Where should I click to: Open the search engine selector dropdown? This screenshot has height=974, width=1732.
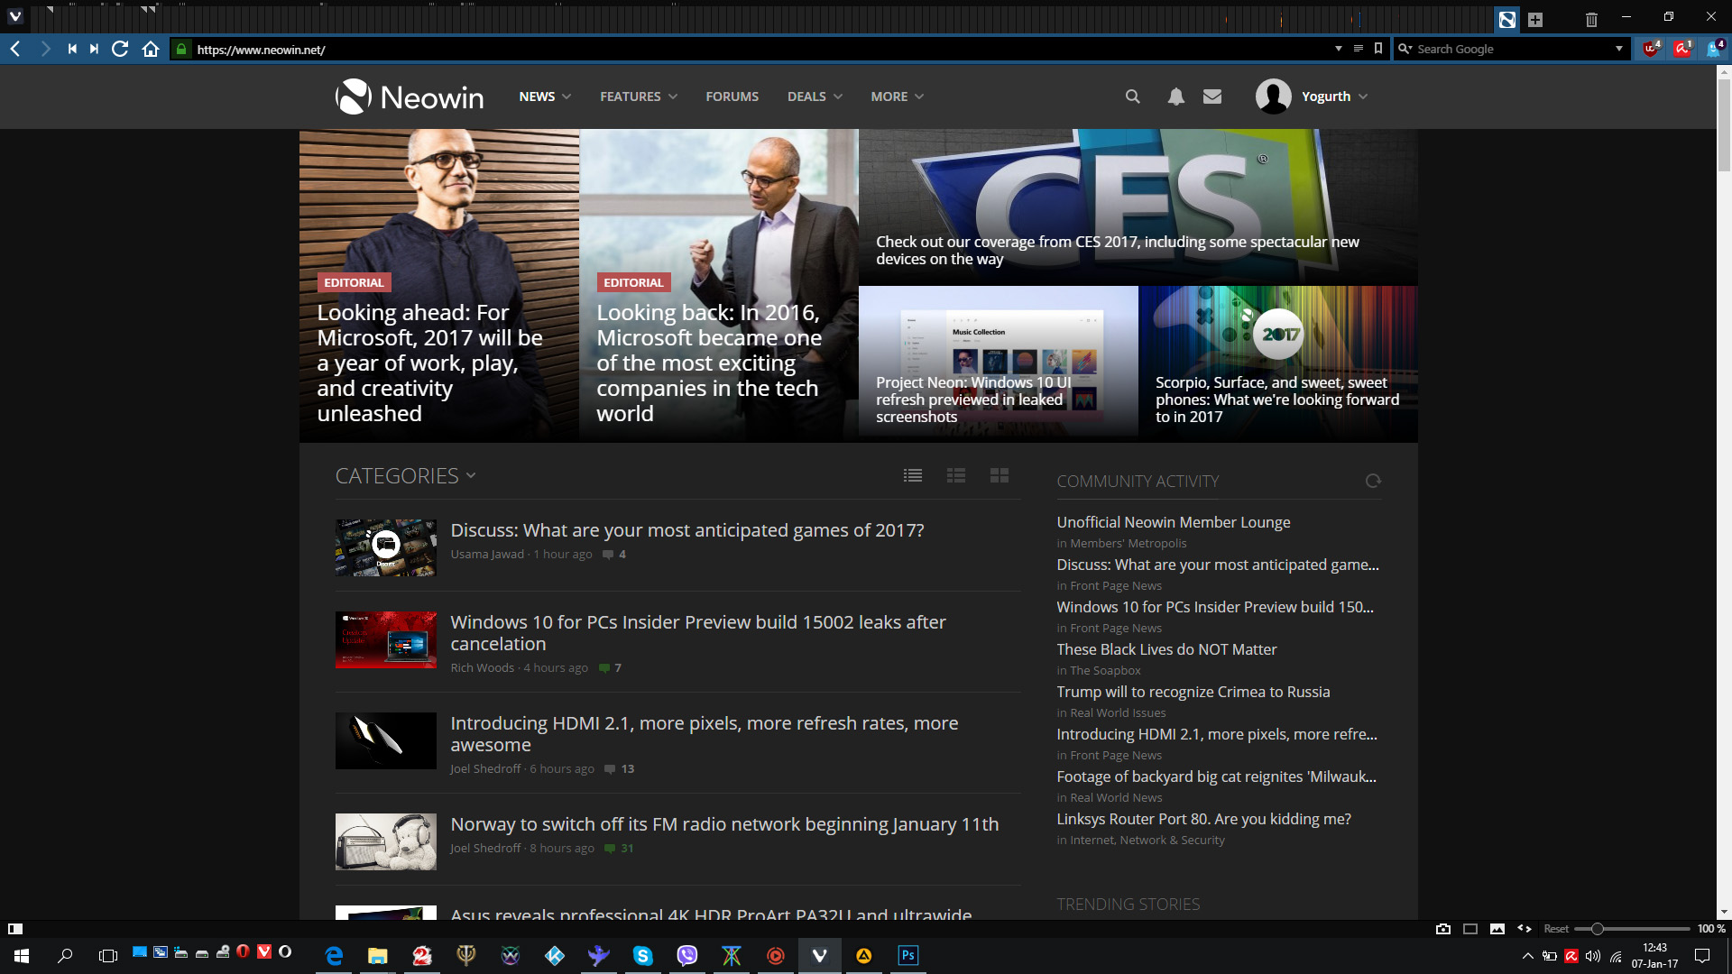click(x=1405, y=50)
